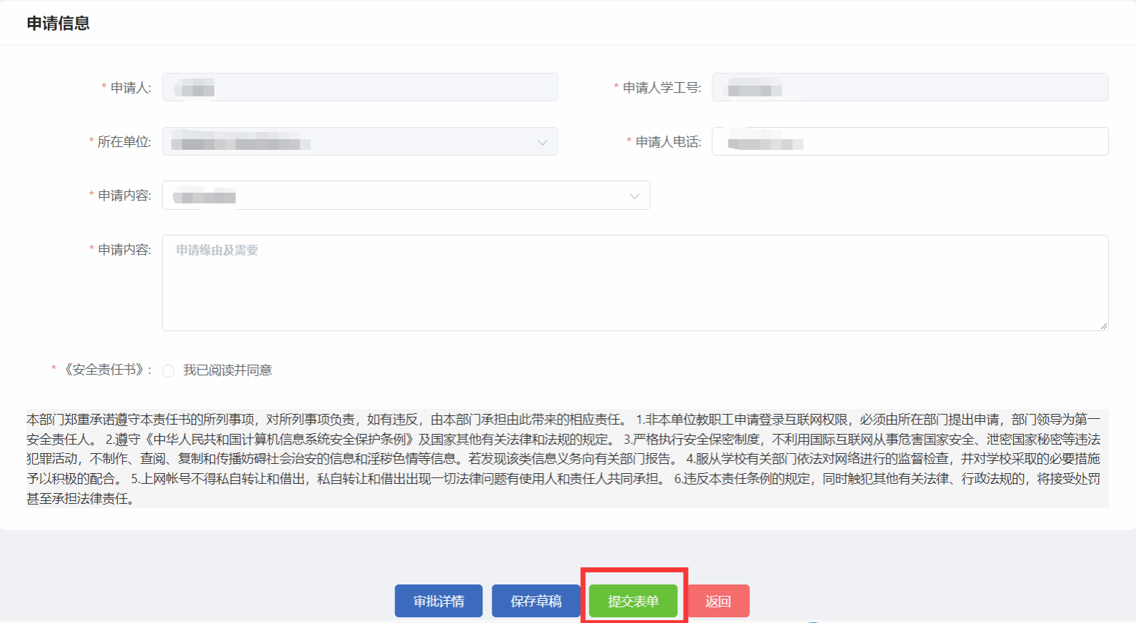Click the chevron arrow in 所在单位 selector
Screen dimensions: 1136x623
(x=542, y=142)
